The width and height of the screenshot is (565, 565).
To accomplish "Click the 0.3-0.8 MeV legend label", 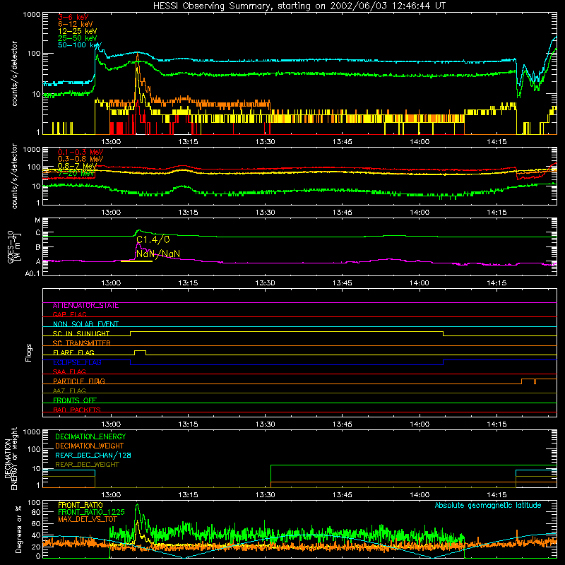I will click(x=81, y=159).
